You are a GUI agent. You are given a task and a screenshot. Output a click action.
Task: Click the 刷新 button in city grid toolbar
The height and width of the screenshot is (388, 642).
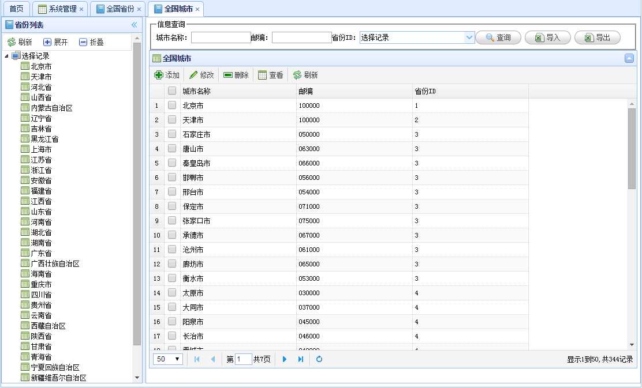coord(305,75)
